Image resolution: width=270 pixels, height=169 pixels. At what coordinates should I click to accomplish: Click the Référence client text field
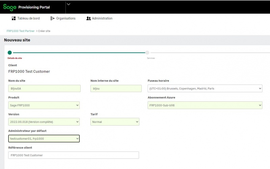74,155
